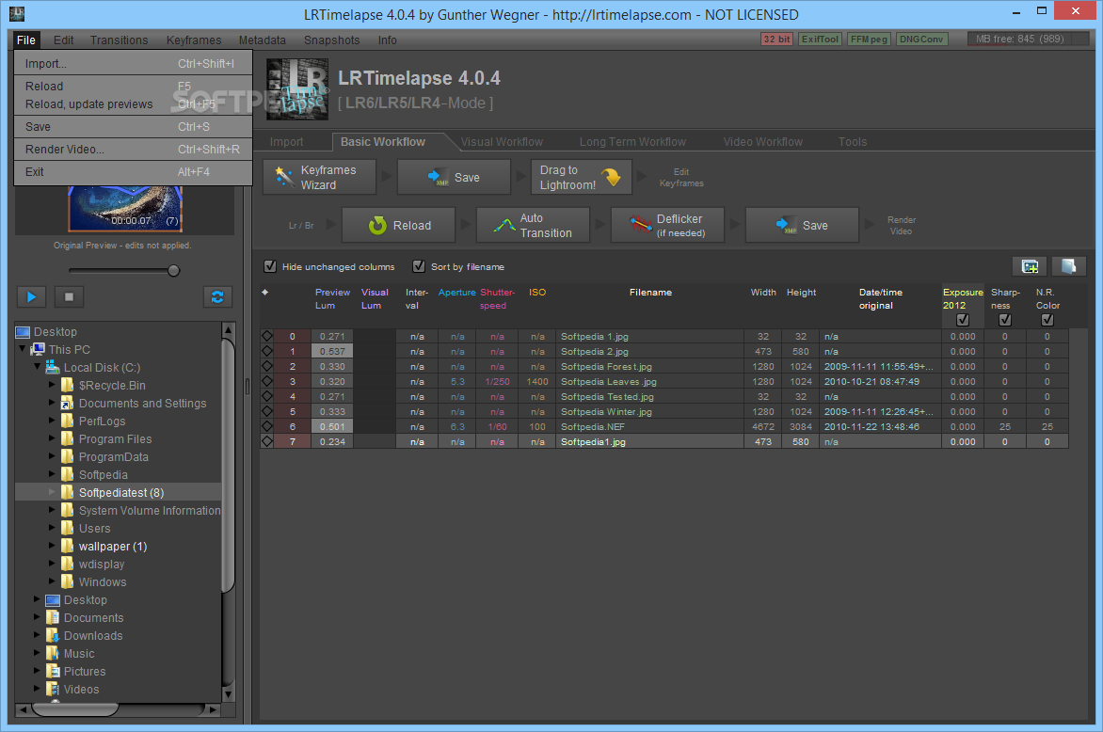This screenshot has width=1103, height=732.
Task: Run Auto Transition
Action: click(534, 226)
